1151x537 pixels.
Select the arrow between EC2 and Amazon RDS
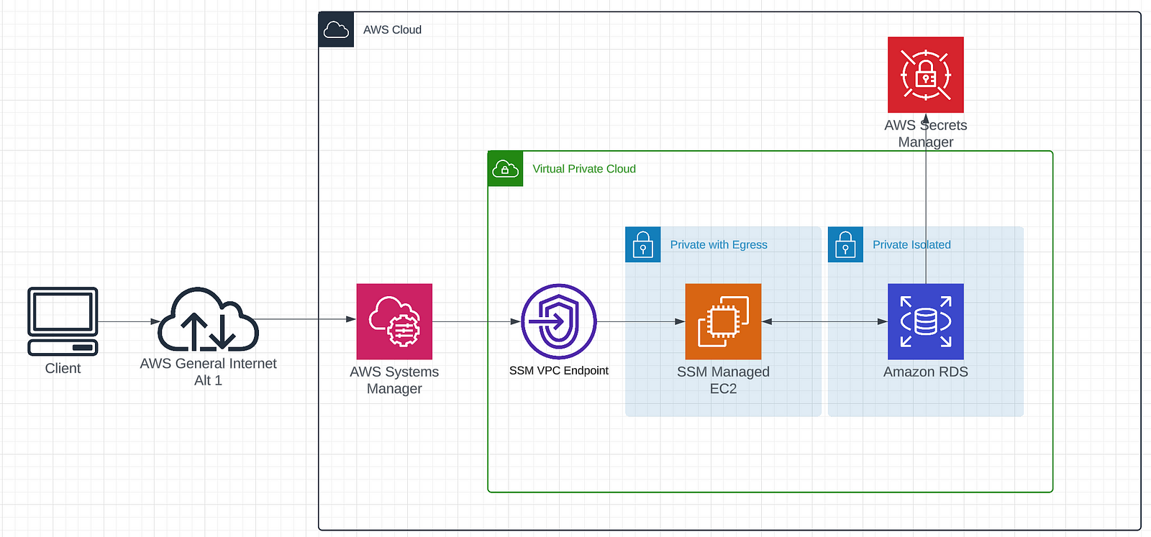(x=824, y=321)
